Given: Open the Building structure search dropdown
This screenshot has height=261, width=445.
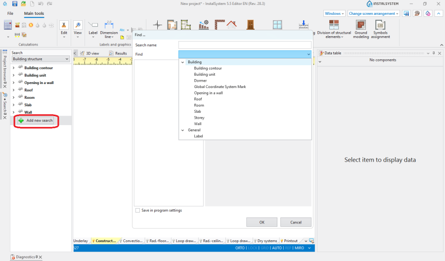Looking at the screenshot, I should [x=42, y=59].
